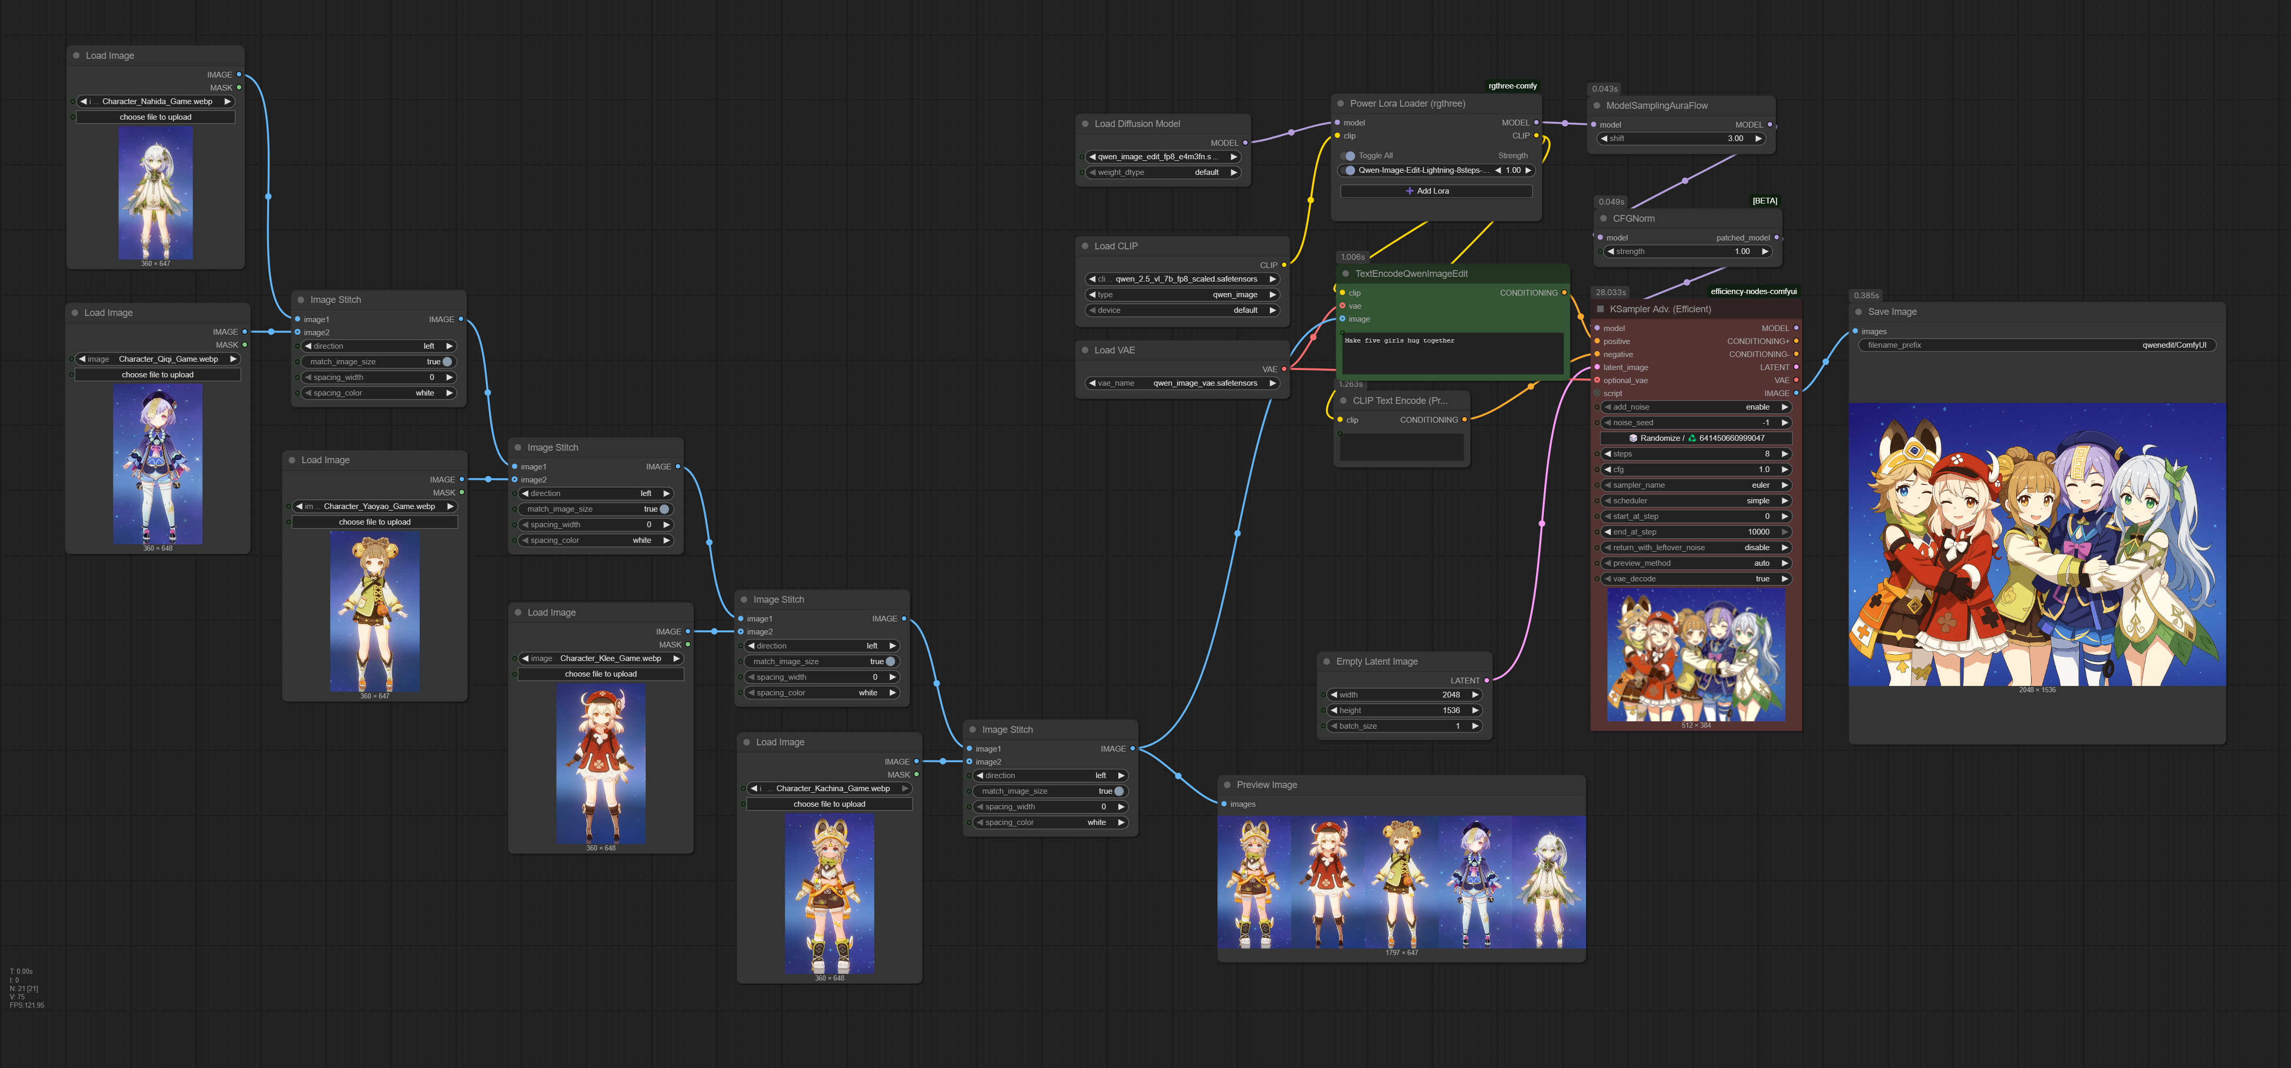2291x1068 pixels.
Task: Click the Save Image node title dot
Action: [1859, 312]
